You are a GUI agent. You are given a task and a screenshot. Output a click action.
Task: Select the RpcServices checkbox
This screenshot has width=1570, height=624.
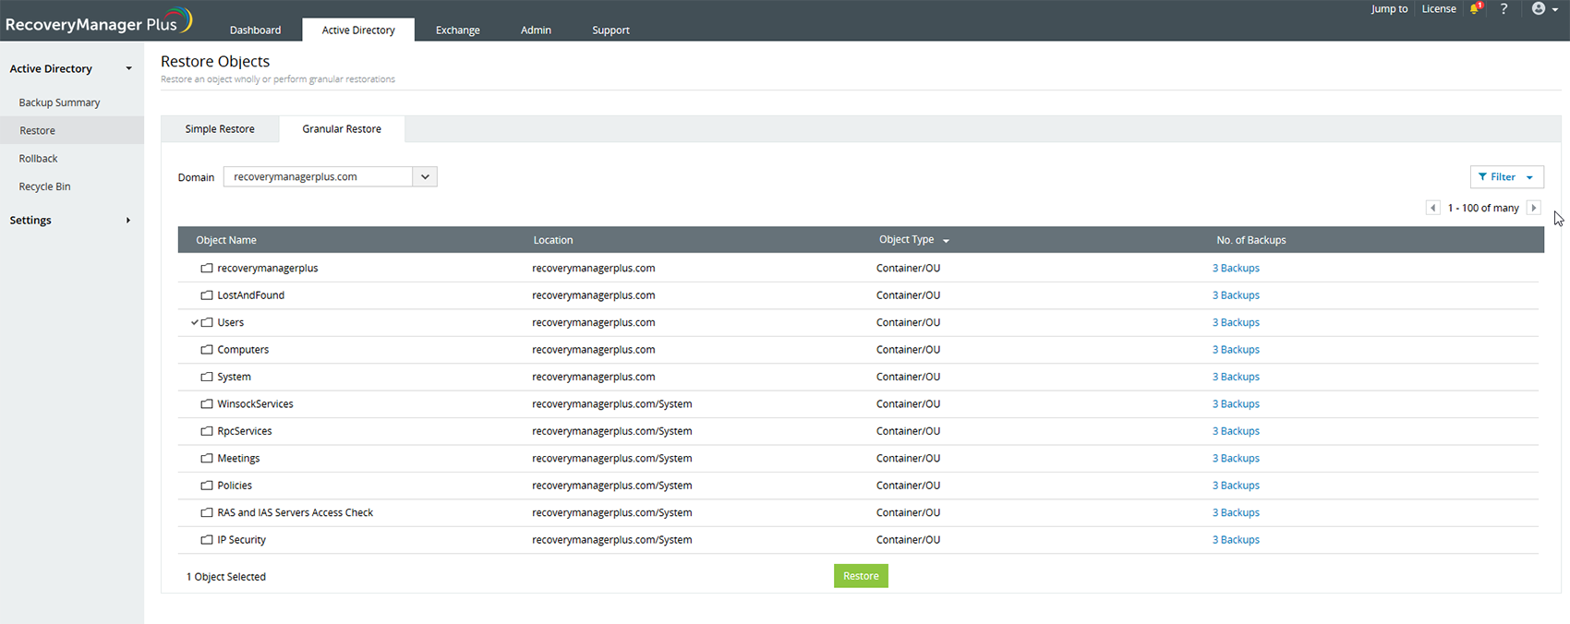[207, 431]
